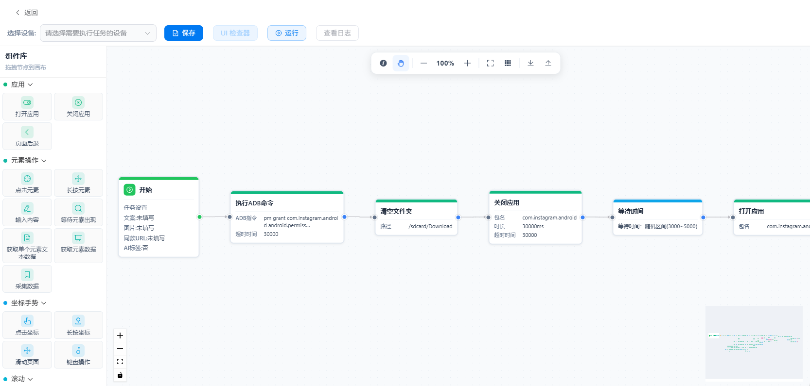Click the 运行 button

tap(287, 33)
